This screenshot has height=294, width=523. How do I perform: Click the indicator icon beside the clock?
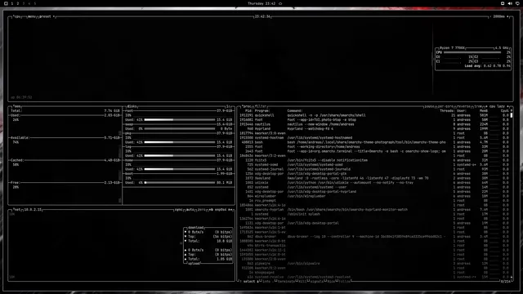coord(280,3)
